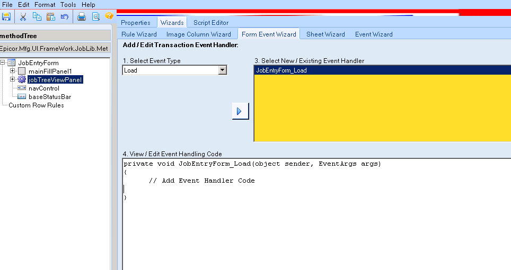This screenshot has height=270, width=511.
Task: Click the JobEntryForm_Load method signature line
Action: (x=252, y=164)
